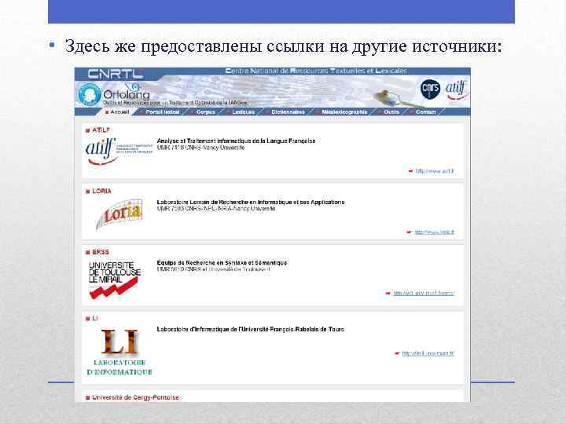This screenshot has height=424, width=566.
Task: Follow the LORIA website link
Action: pos(434,232)
